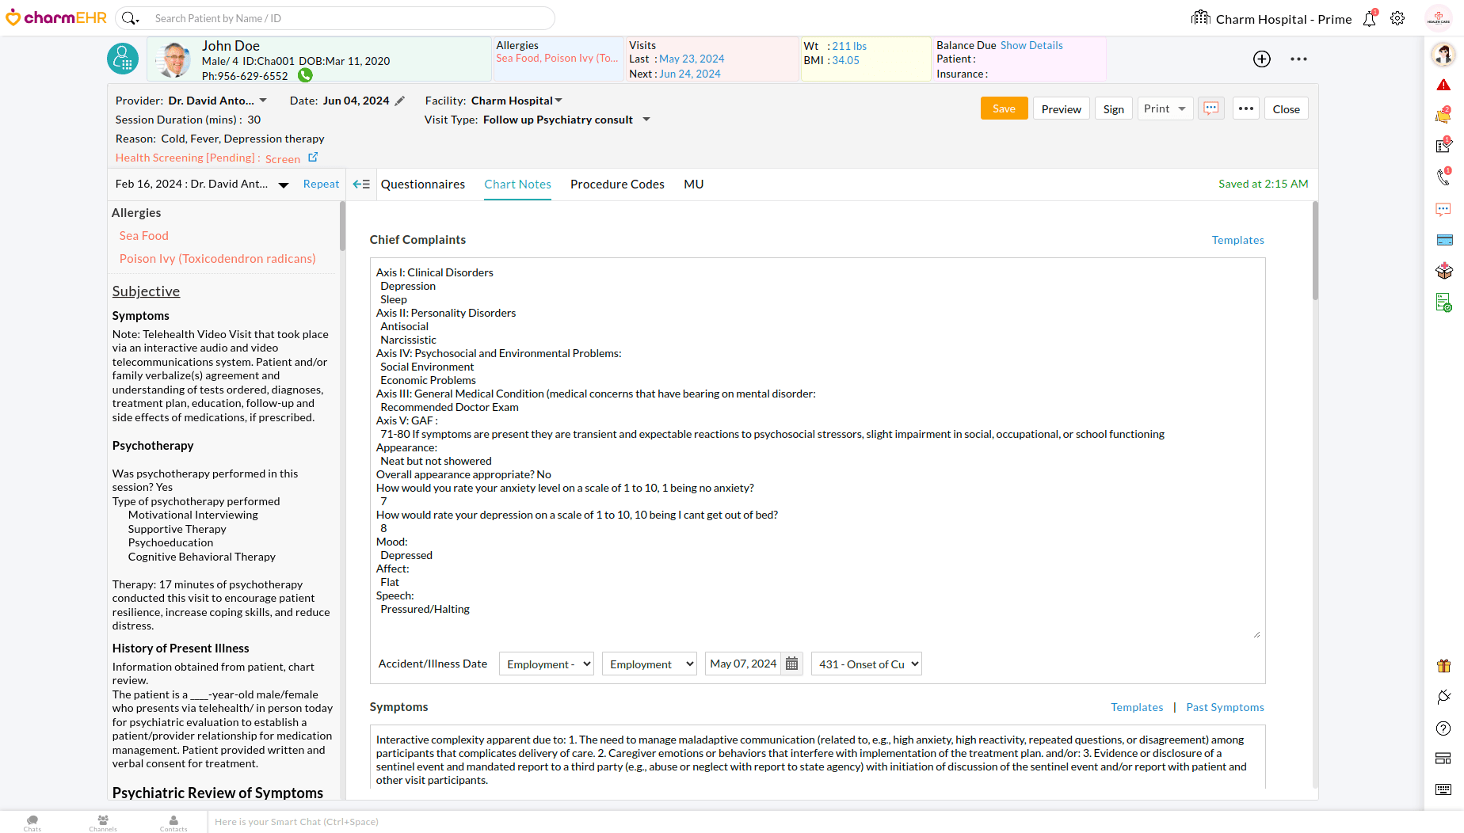Click the orange Save button
This screenshot has width=1464, height=833.
1004,109
